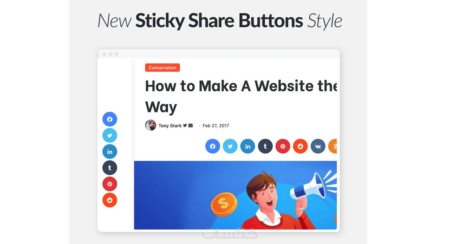This screenshot has width=460, height=244.
Task: Share on Tumblr from the horizontal share row
Action: pyautogui.click(x=266, y=146)
